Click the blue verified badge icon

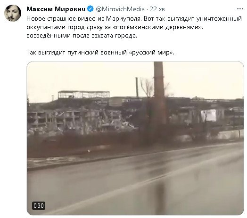[x=90, y=9]
